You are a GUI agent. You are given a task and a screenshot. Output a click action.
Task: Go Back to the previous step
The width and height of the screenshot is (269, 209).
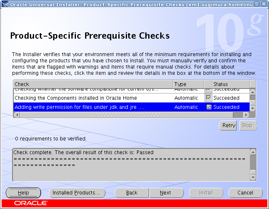click(x=132, y=193)
